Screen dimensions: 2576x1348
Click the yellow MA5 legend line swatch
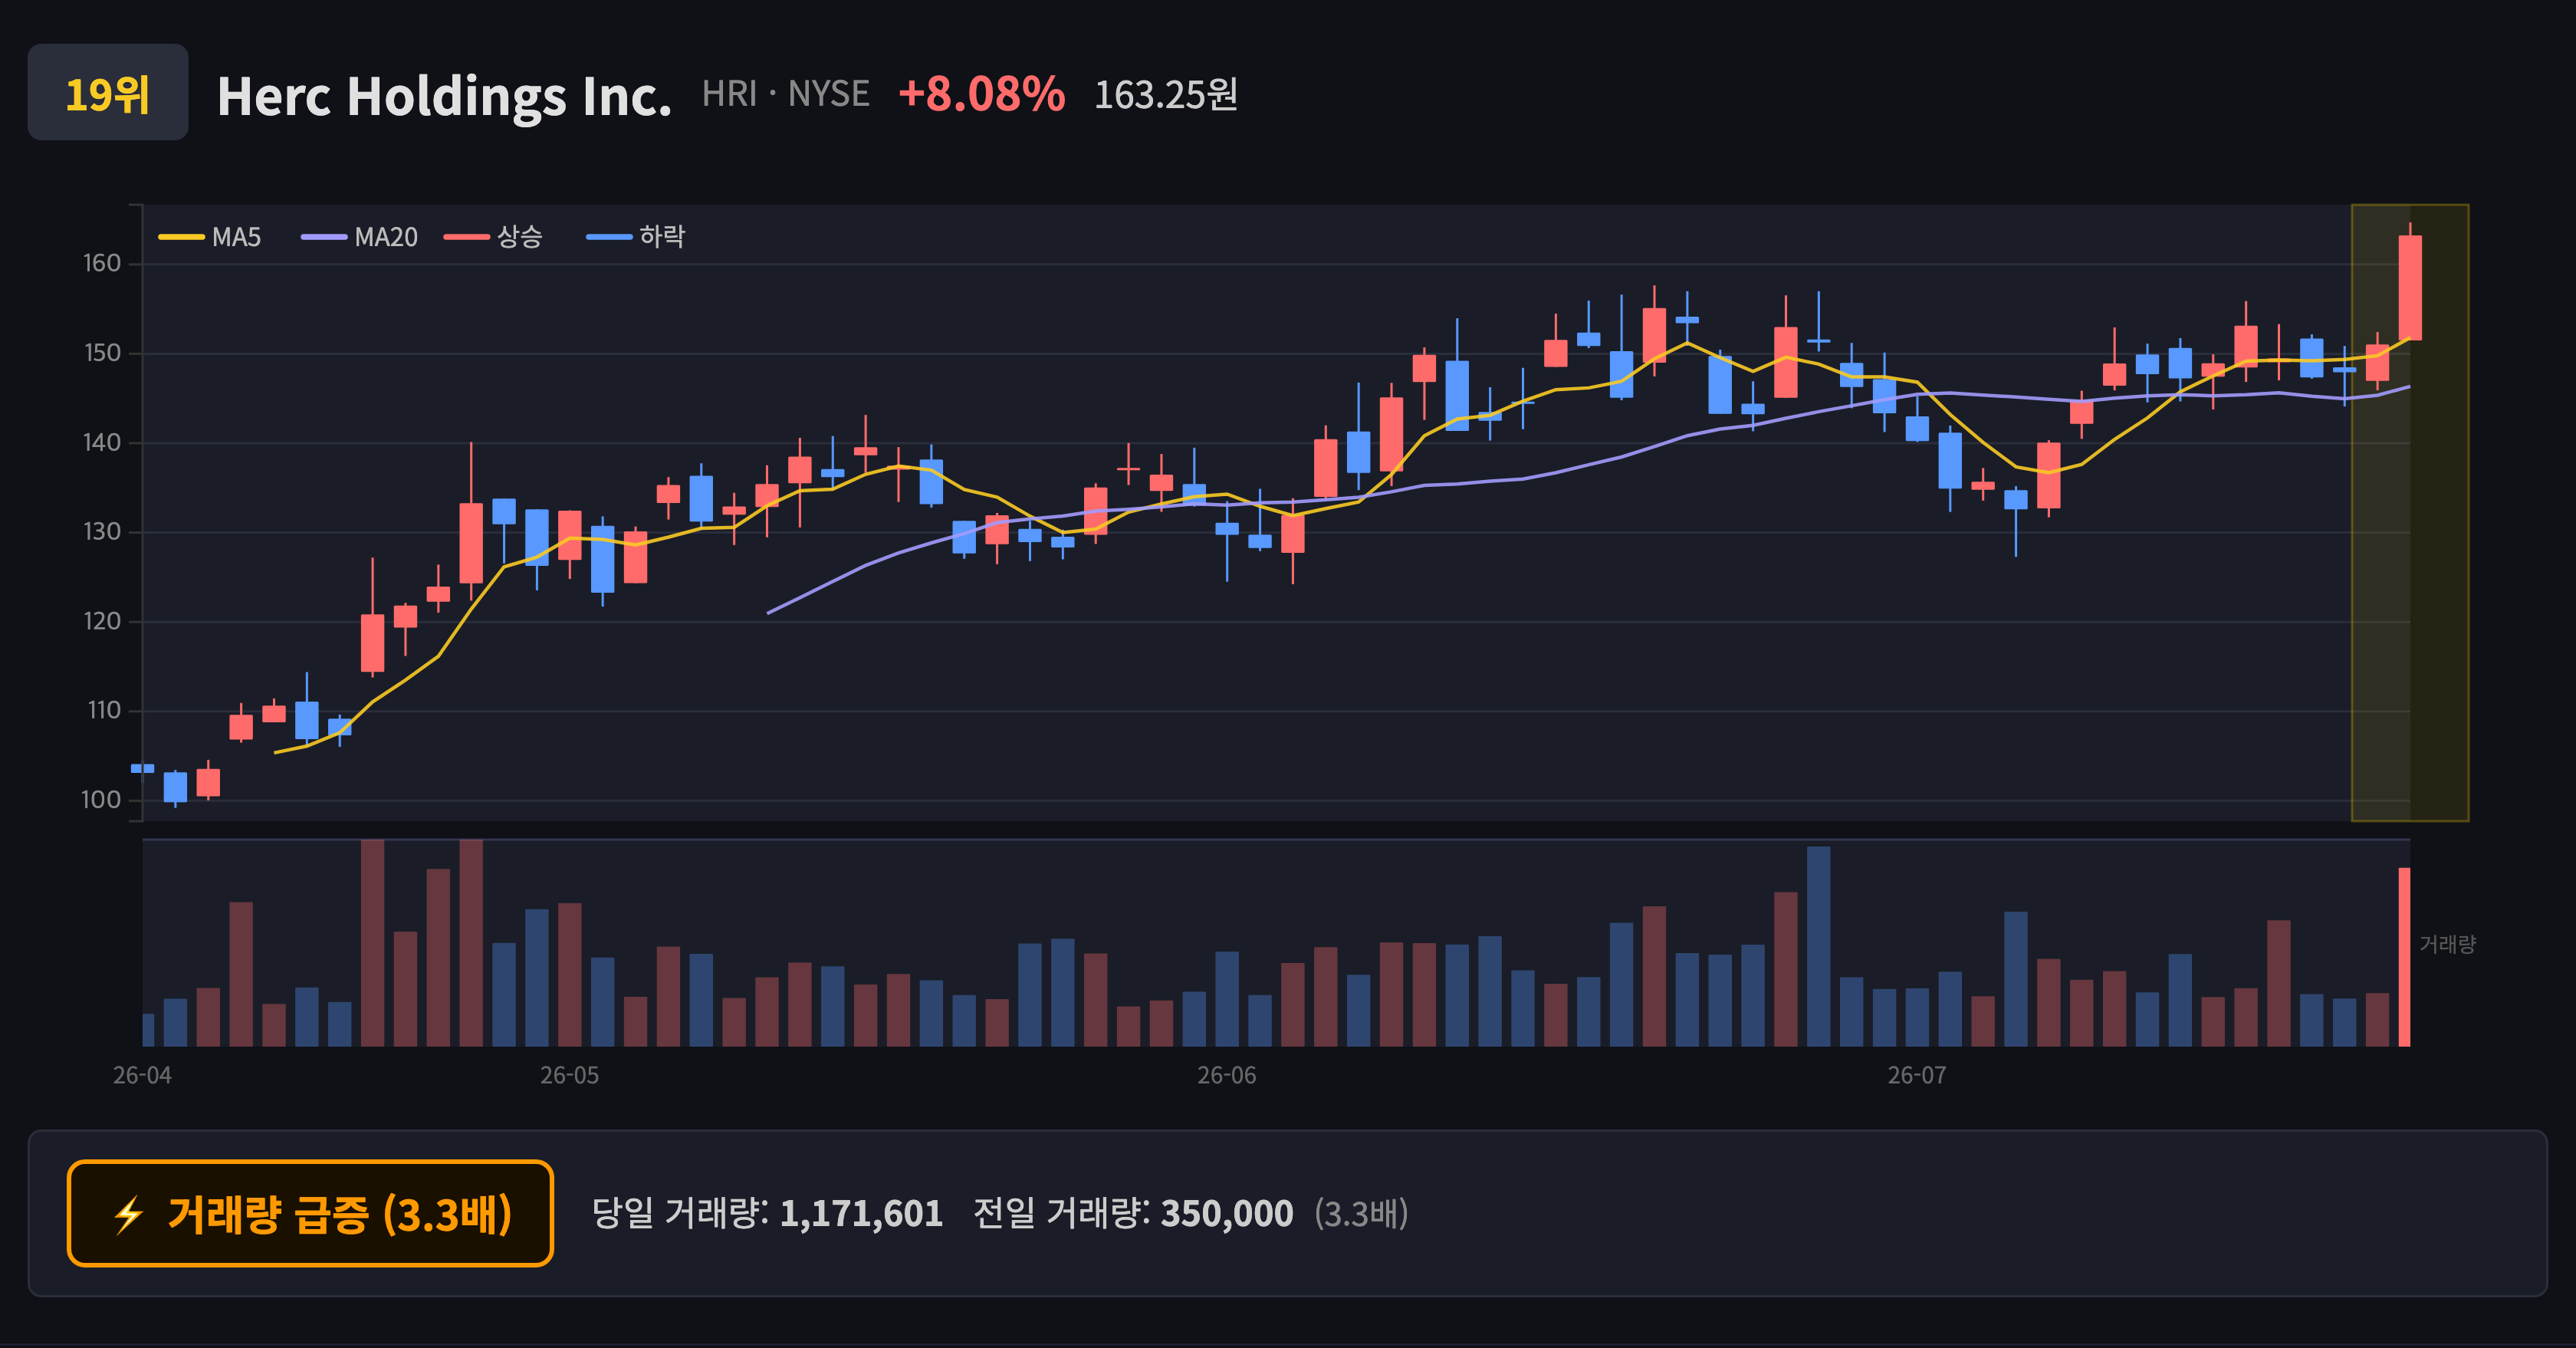[181, 238]
